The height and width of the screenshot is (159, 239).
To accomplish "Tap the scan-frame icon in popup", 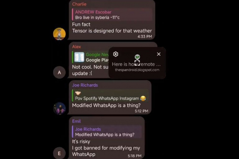I will [137, 63].
